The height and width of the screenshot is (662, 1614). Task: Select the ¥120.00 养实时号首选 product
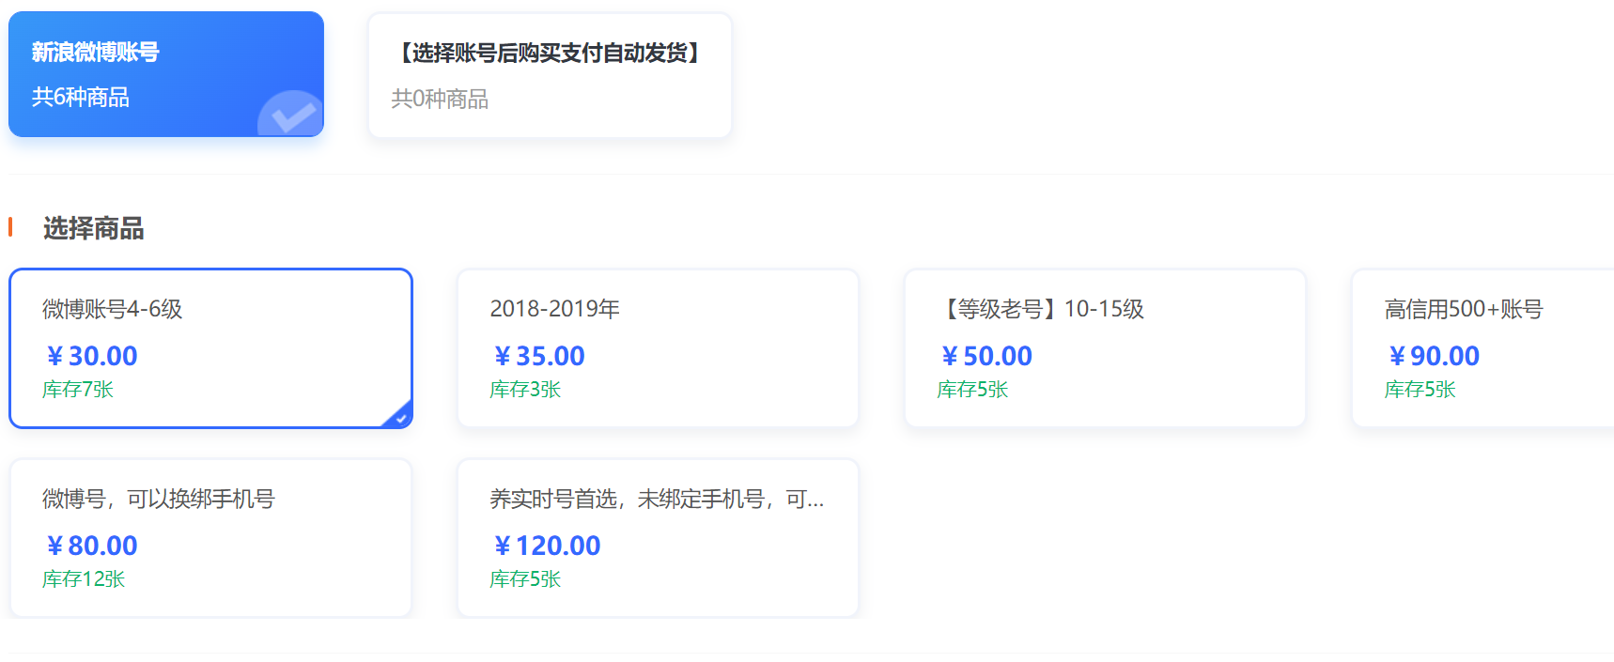[x=657, y=537]
